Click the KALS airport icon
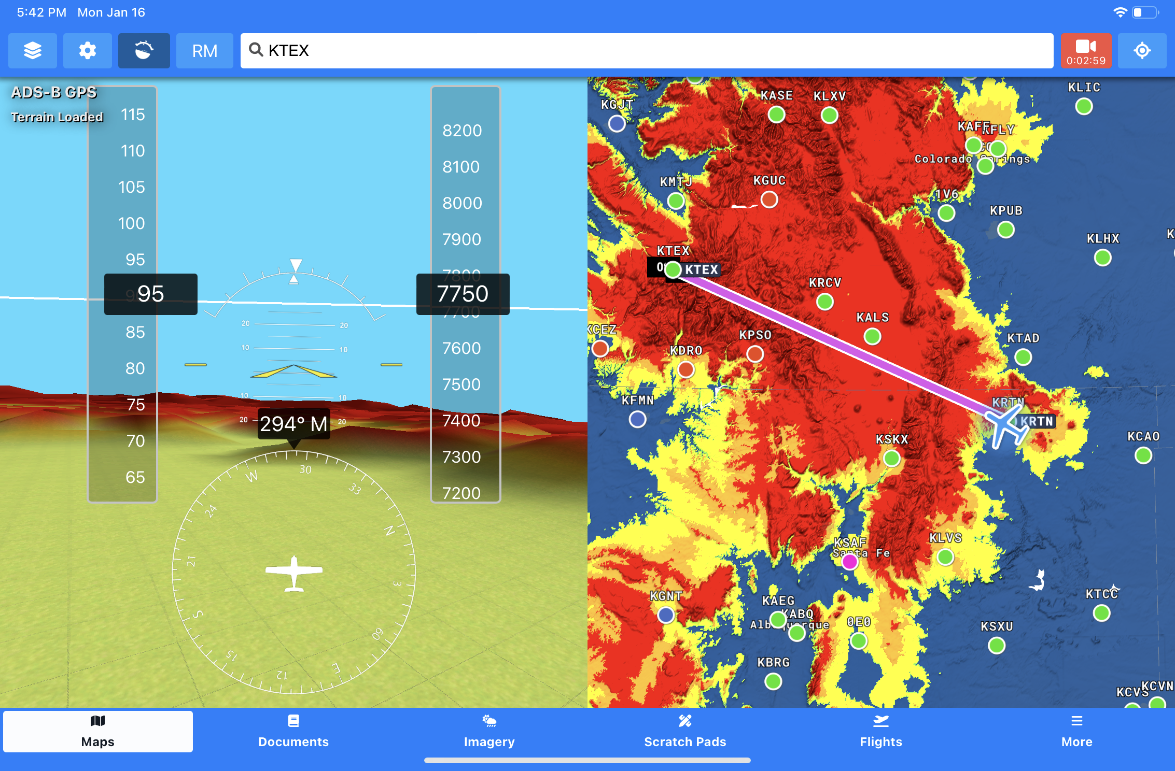This screenshot has height=771, width=1175. coord(870,338)
